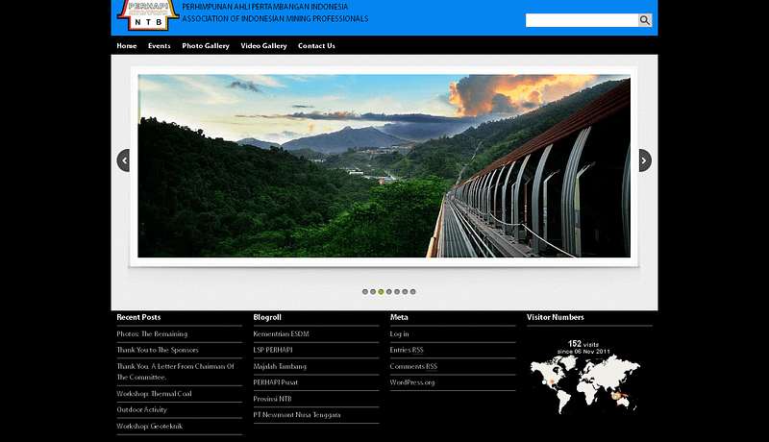The image size is (769, 442).
Task: Visit the WordPress.org link
Action: pyautogui.click(x=412, y=382)
